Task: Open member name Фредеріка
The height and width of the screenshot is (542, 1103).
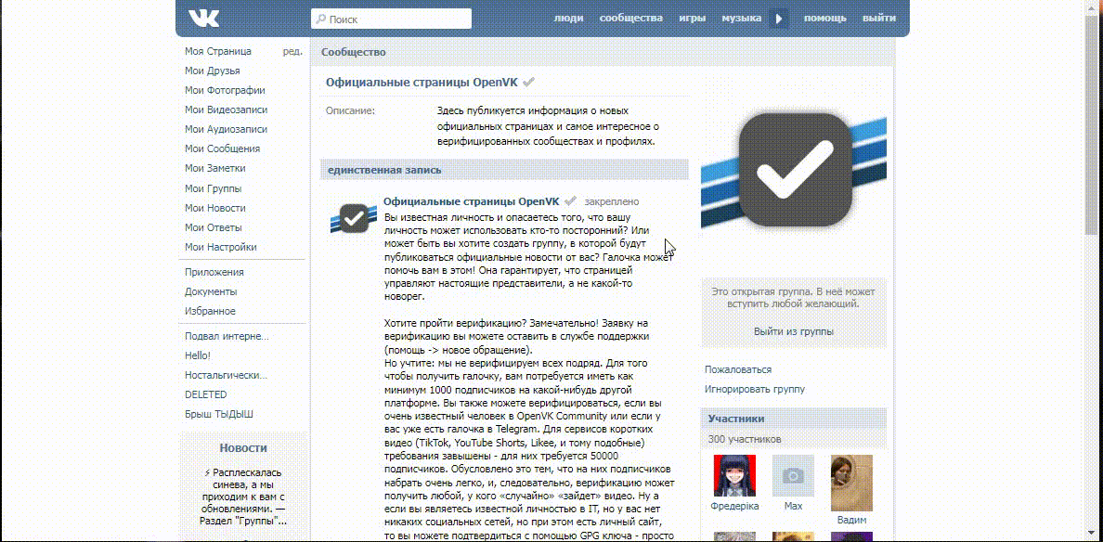Action: (x=734, y=506)
